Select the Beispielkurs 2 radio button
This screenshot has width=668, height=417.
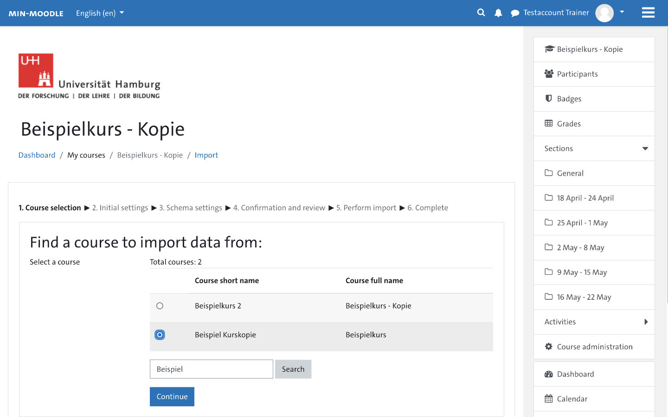[x=160, y=306]
